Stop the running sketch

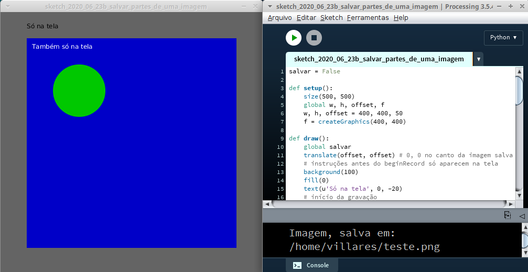314,38
